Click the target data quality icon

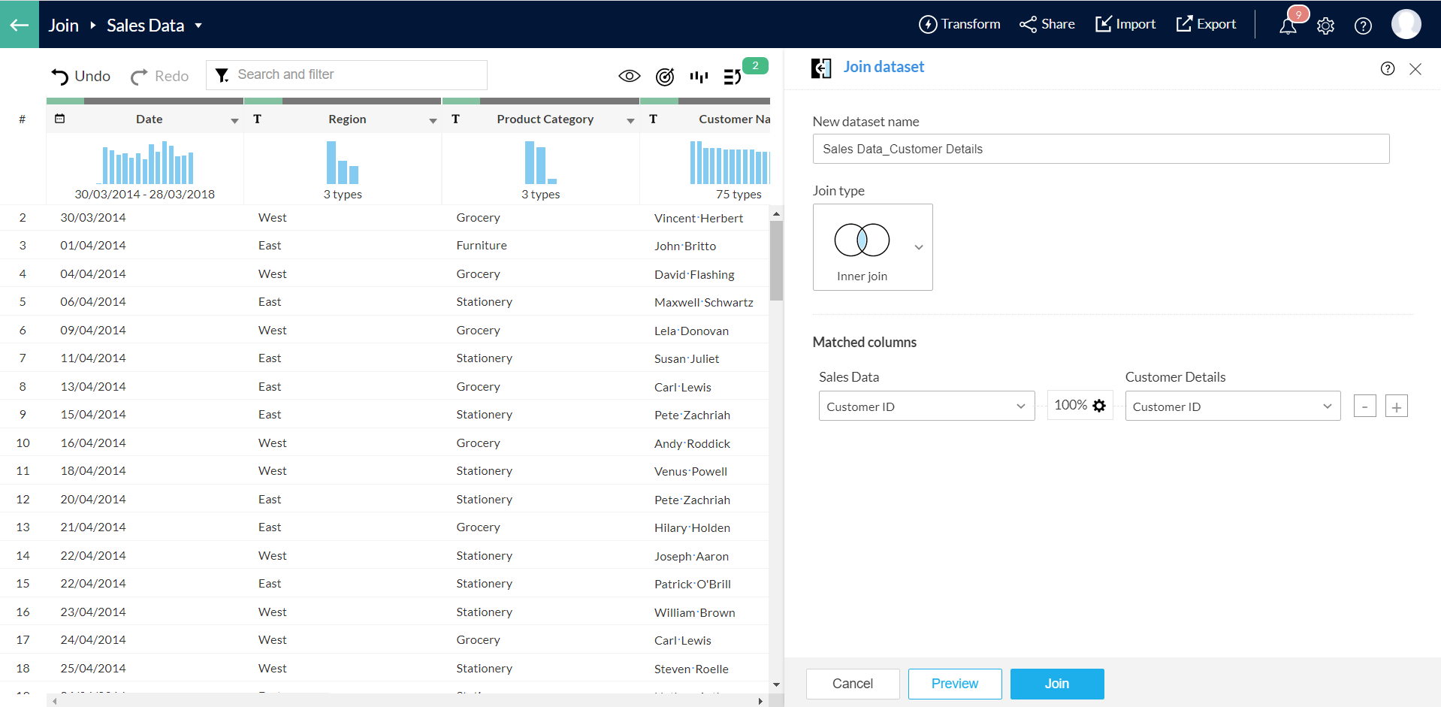(665, 76)
